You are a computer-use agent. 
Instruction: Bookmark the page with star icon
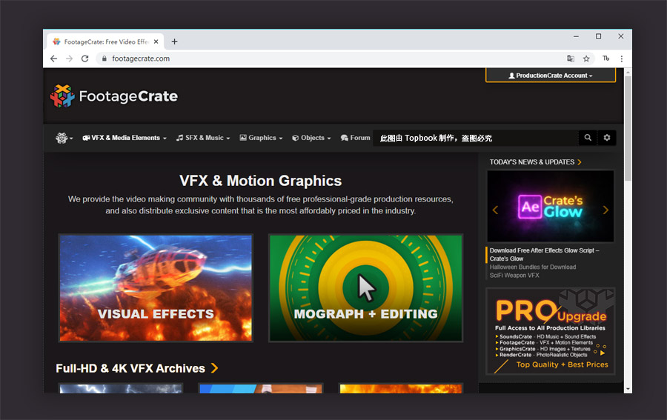(x=586, y=59)
